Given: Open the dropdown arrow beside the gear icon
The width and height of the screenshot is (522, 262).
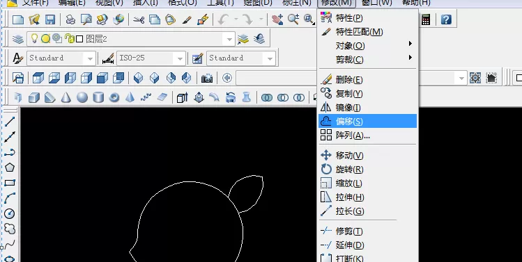Looking at the screenshot, I should [x=461, y=79].
